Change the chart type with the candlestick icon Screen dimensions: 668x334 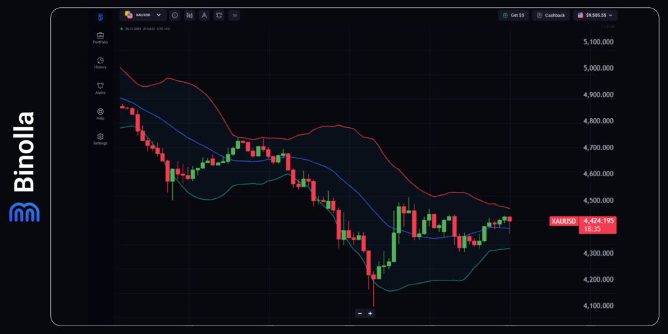coord(190,16)
